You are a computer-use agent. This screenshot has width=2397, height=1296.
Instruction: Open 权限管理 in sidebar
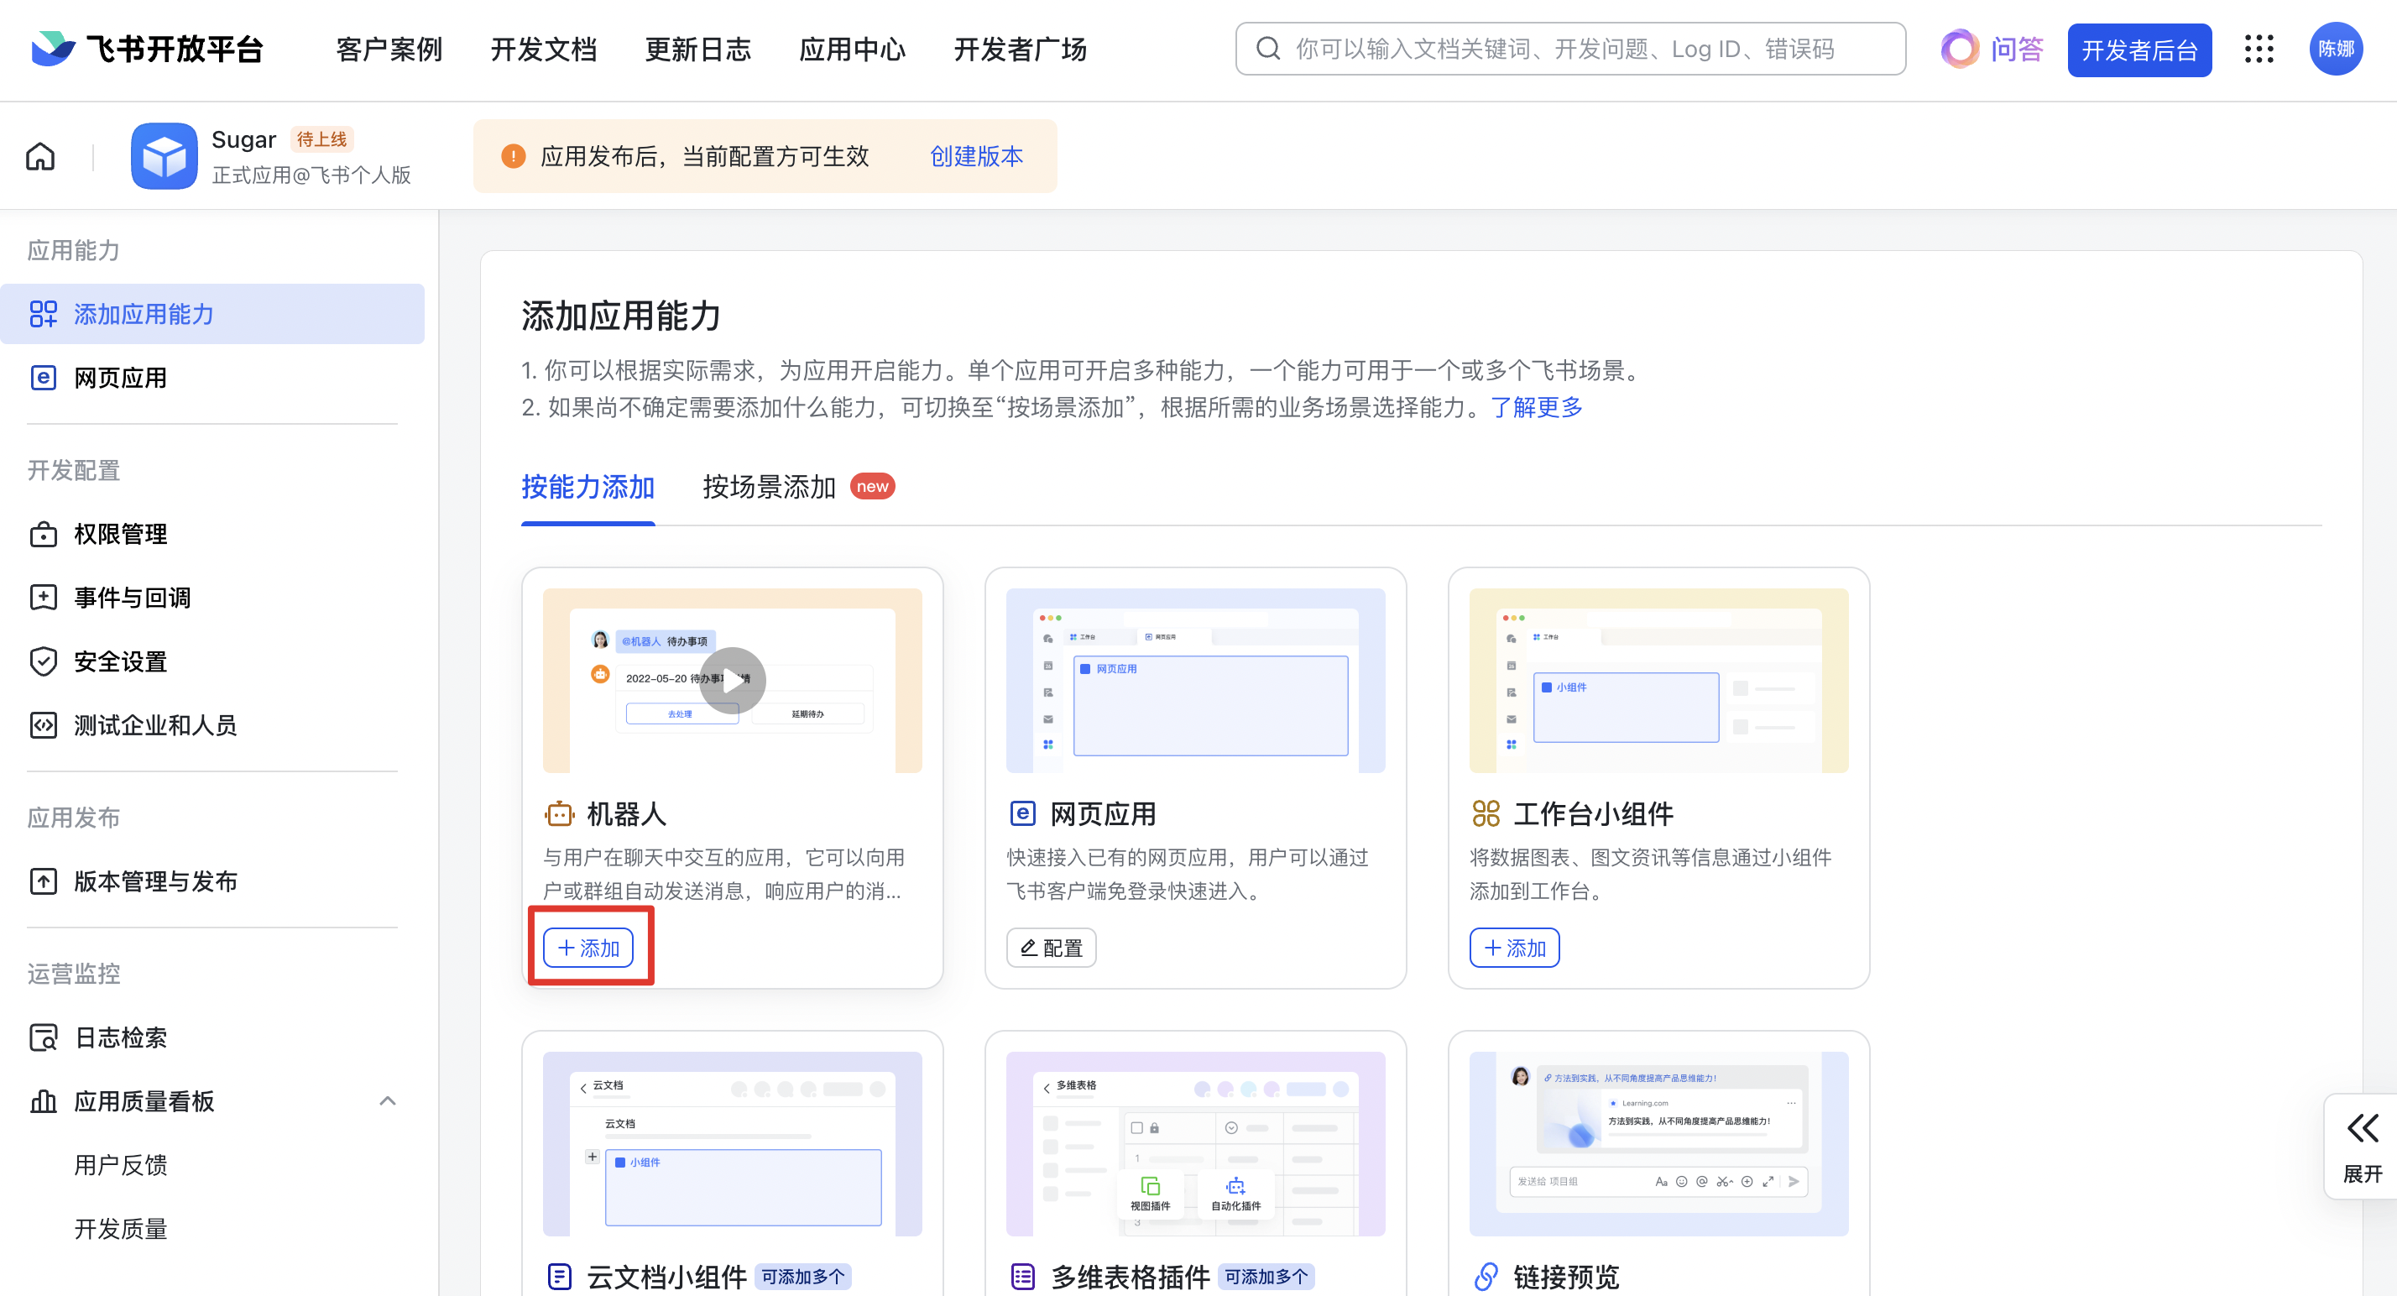(x=212, y=534)
